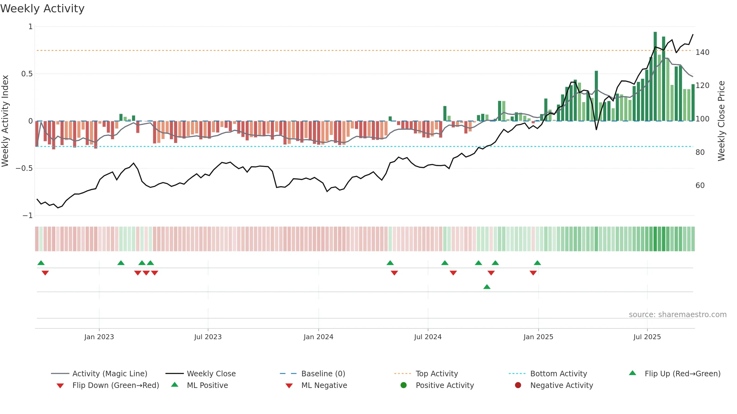Toggle Flip Up (Red→Green) legend entry
Image resolution: width=737 pixels, height=414 pixels.
pyautogui.click(x=674, y=374)
